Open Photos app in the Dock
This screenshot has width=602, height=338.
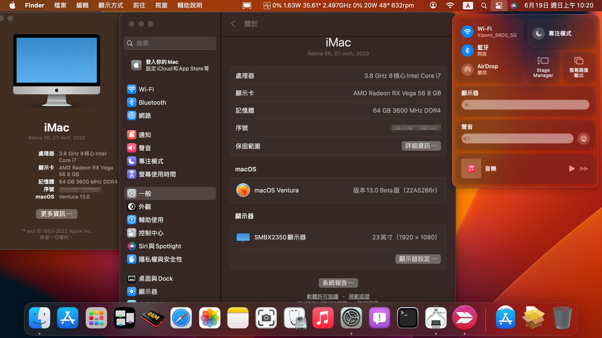click(210, 317)
